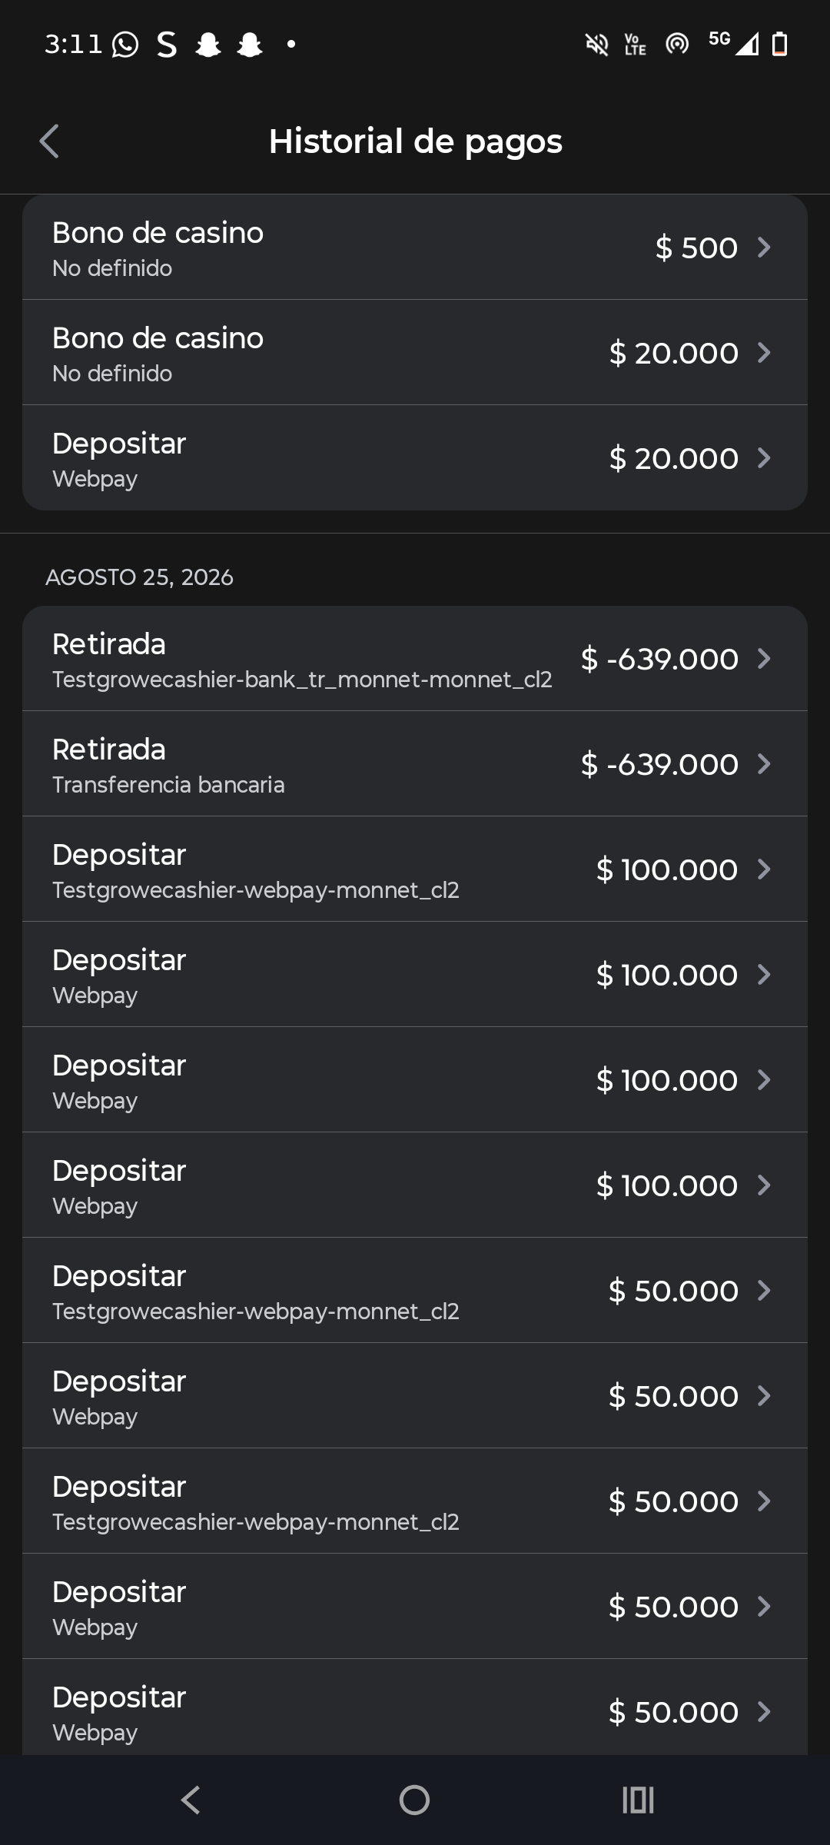The image size is (830, 1845).
Task: Tap the Android home navigation button
Action: click(x=414, y=1800)
